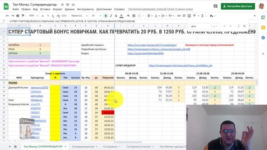Open the horizontal align dropdown

pyautogui.click(x=150, y=16)
